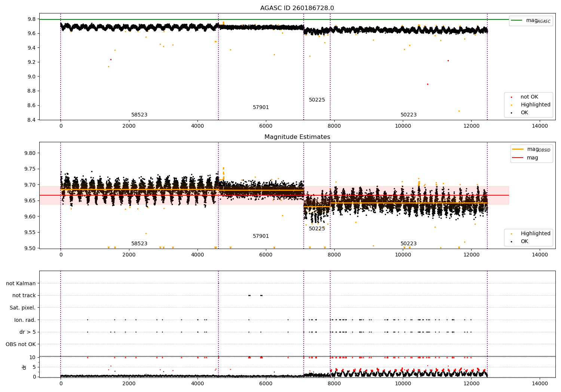Image resolution: width=561 pixels, height=392 pixels.
Task: Click obsid label 50223 in AGASC ID plot
Action: pos(408,115)
